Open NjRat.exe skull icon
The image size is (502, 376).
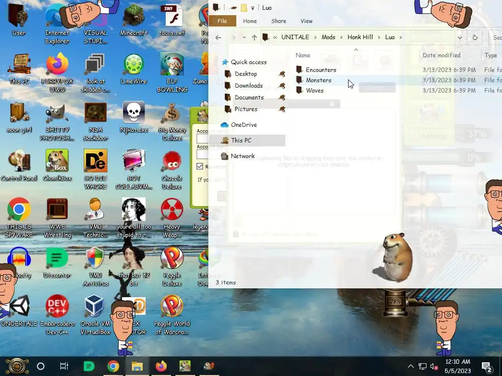click(x=133, y=117)
